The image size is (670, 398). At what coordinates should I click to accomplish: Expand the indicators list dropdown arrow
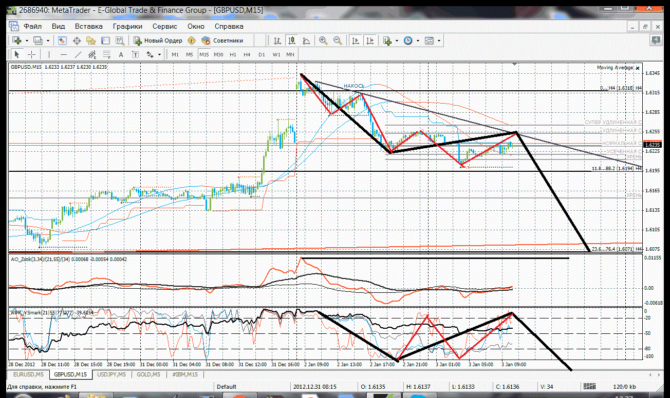click(x=397, y=41)
